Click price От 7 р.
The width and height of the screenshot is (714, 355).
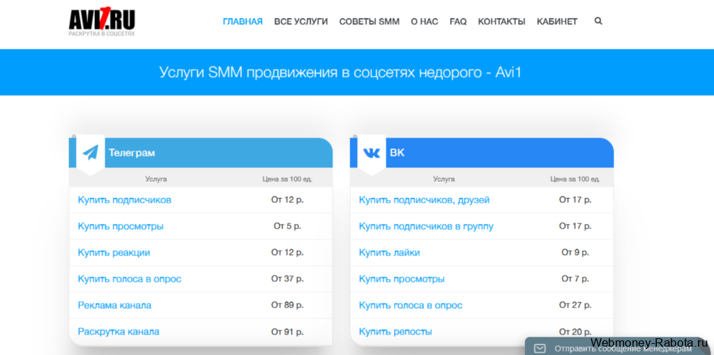click(x=575, y=279)
